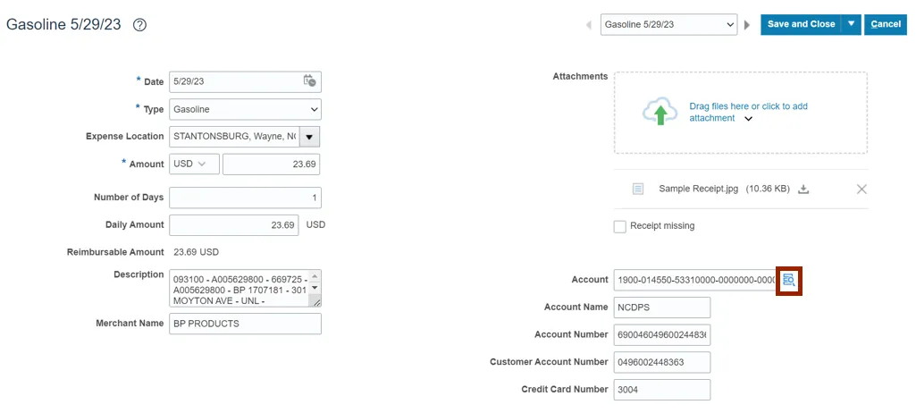Image resolution: width=916 pixels, height=413 pixels.
Task: Go to the next expense item arrow
Action: click(x=747, y=25)
